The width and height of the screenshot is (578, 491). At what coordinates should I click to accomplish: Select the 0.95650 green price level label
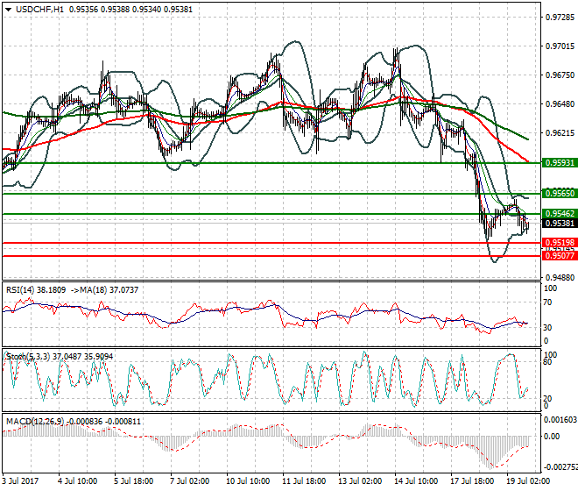[560, 194]
